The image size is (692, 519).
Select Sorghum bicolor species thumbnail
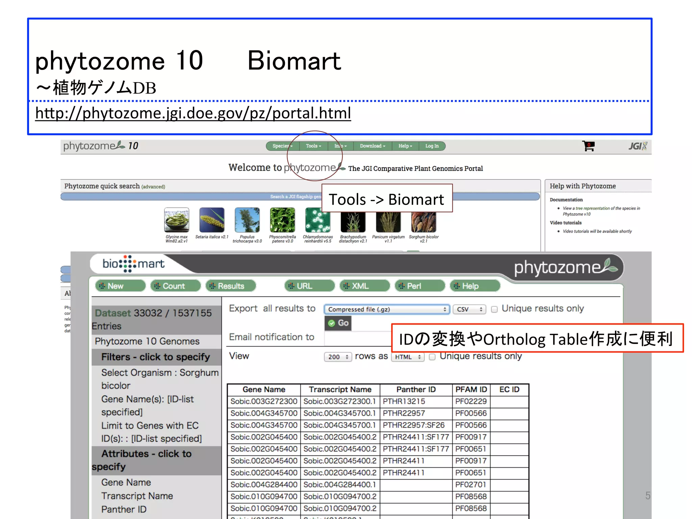coord(424,222)
